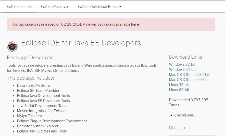This screenshot has height=136, width=225.
Task: Click 'Data Tools Platform' list item
Action: coord(33,86)
